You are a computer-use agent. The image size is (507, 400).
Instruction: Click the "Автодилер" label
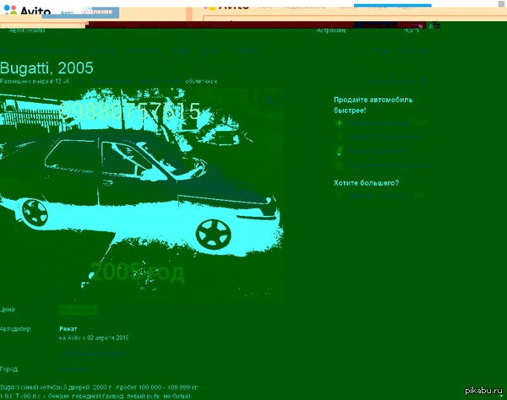pos(15,329)
